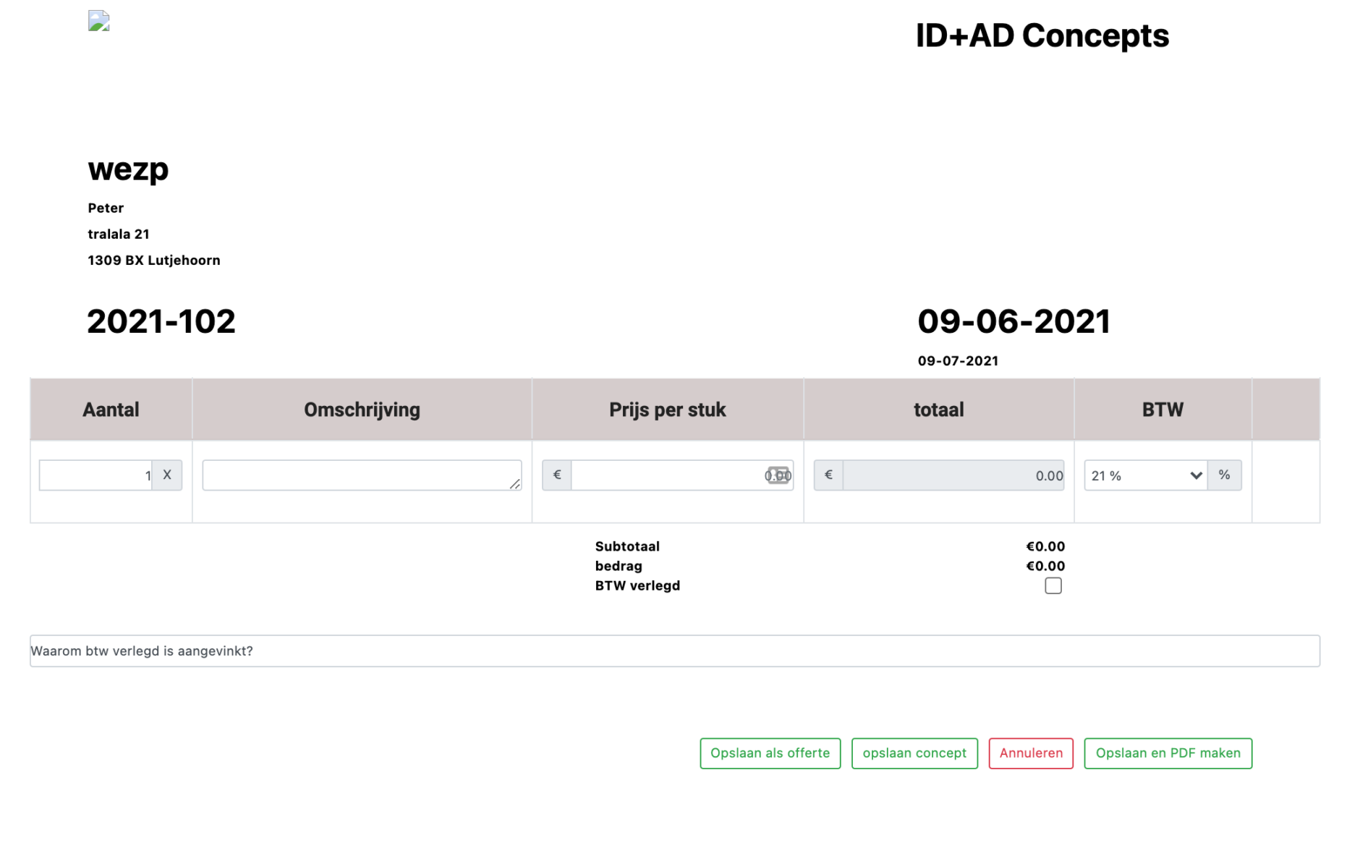Screen dimensions: 1347x851
Task: Click the due date 09-07-2021
Action: 958,360
